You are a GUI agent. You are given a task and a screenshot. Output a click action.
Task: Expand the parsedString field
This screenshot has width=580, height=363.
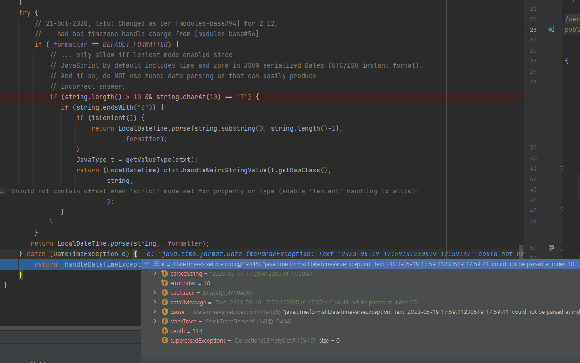click(x=155, y=273)
